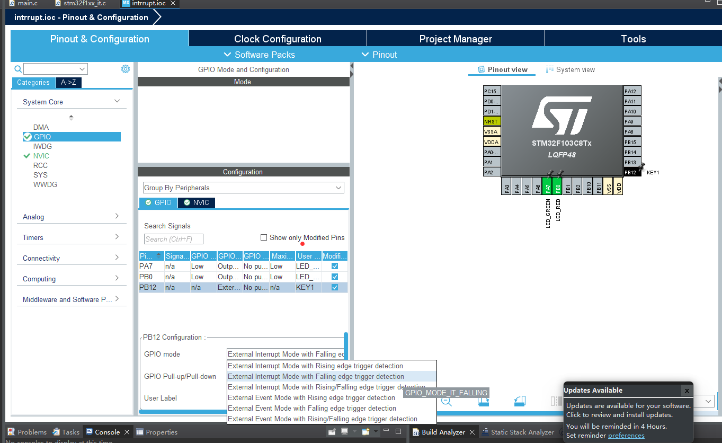Click the Search Signals input field
Viewport: 722px width, 443px height.
coord(174,239)
